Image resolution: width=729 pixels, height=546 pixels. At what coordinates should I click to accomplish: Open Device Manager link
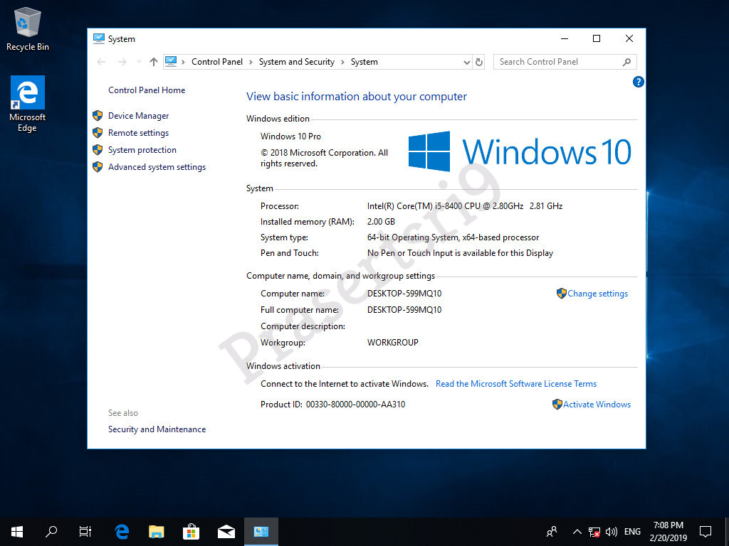pyautogui.click(x=139, y=116)
